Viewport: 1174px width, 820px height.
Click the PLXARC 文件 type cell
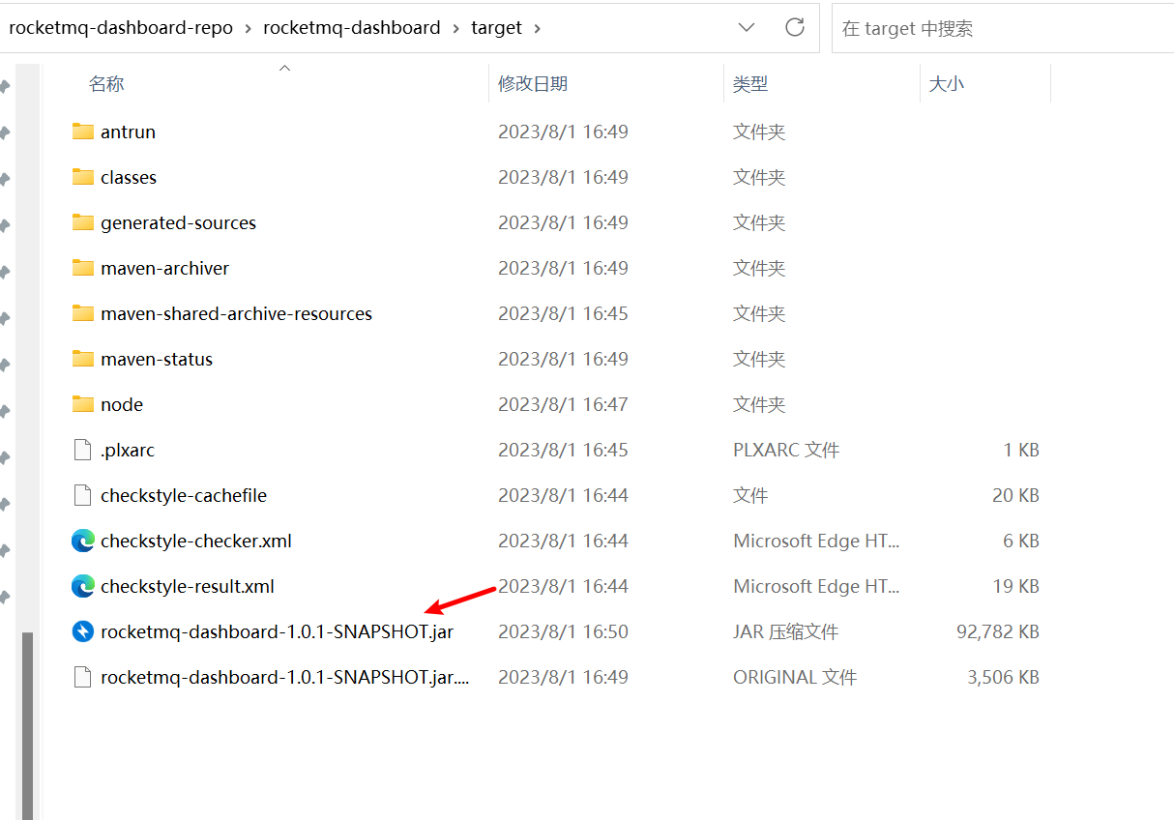click(x=786, y=450)
